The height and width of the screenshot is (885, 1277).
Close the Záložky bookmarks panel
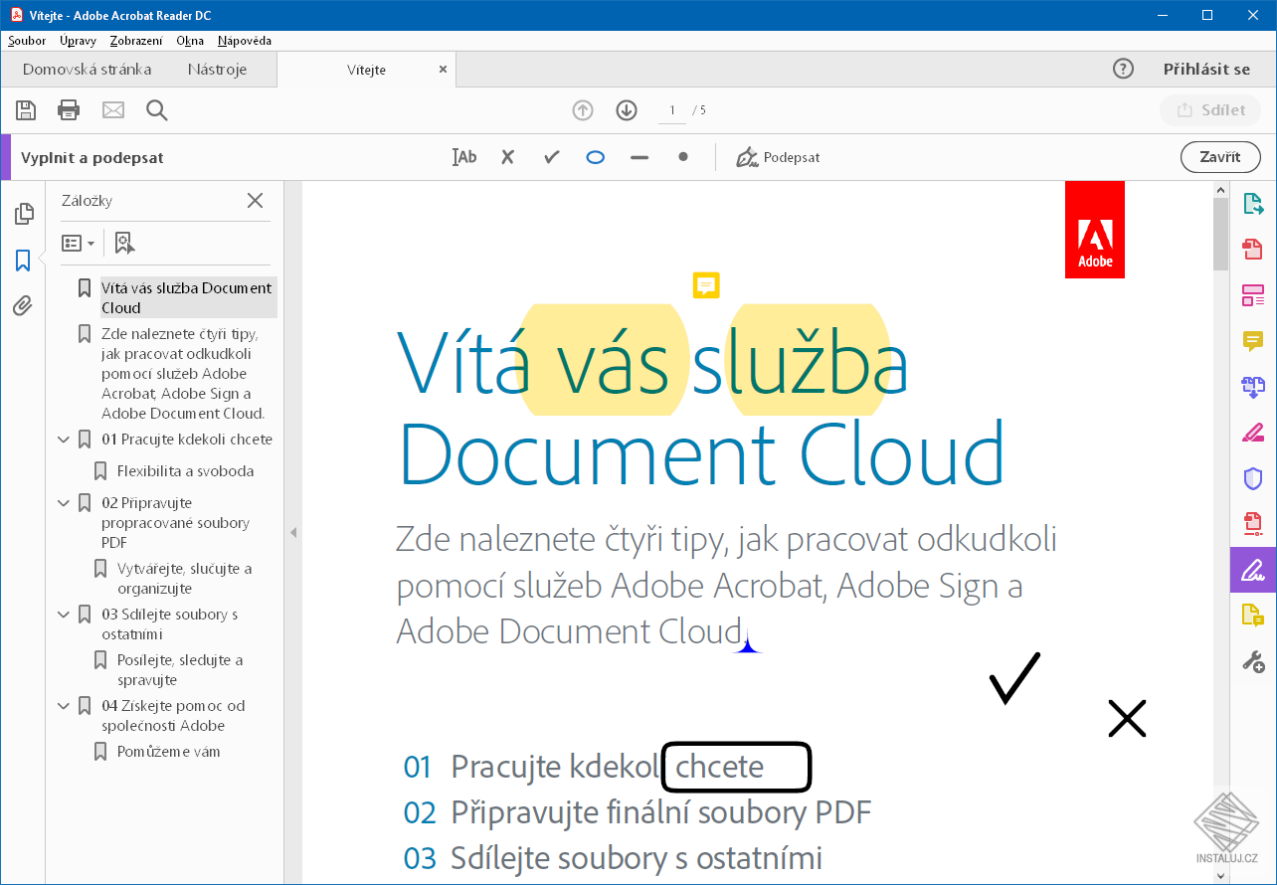tap(256, 200)
